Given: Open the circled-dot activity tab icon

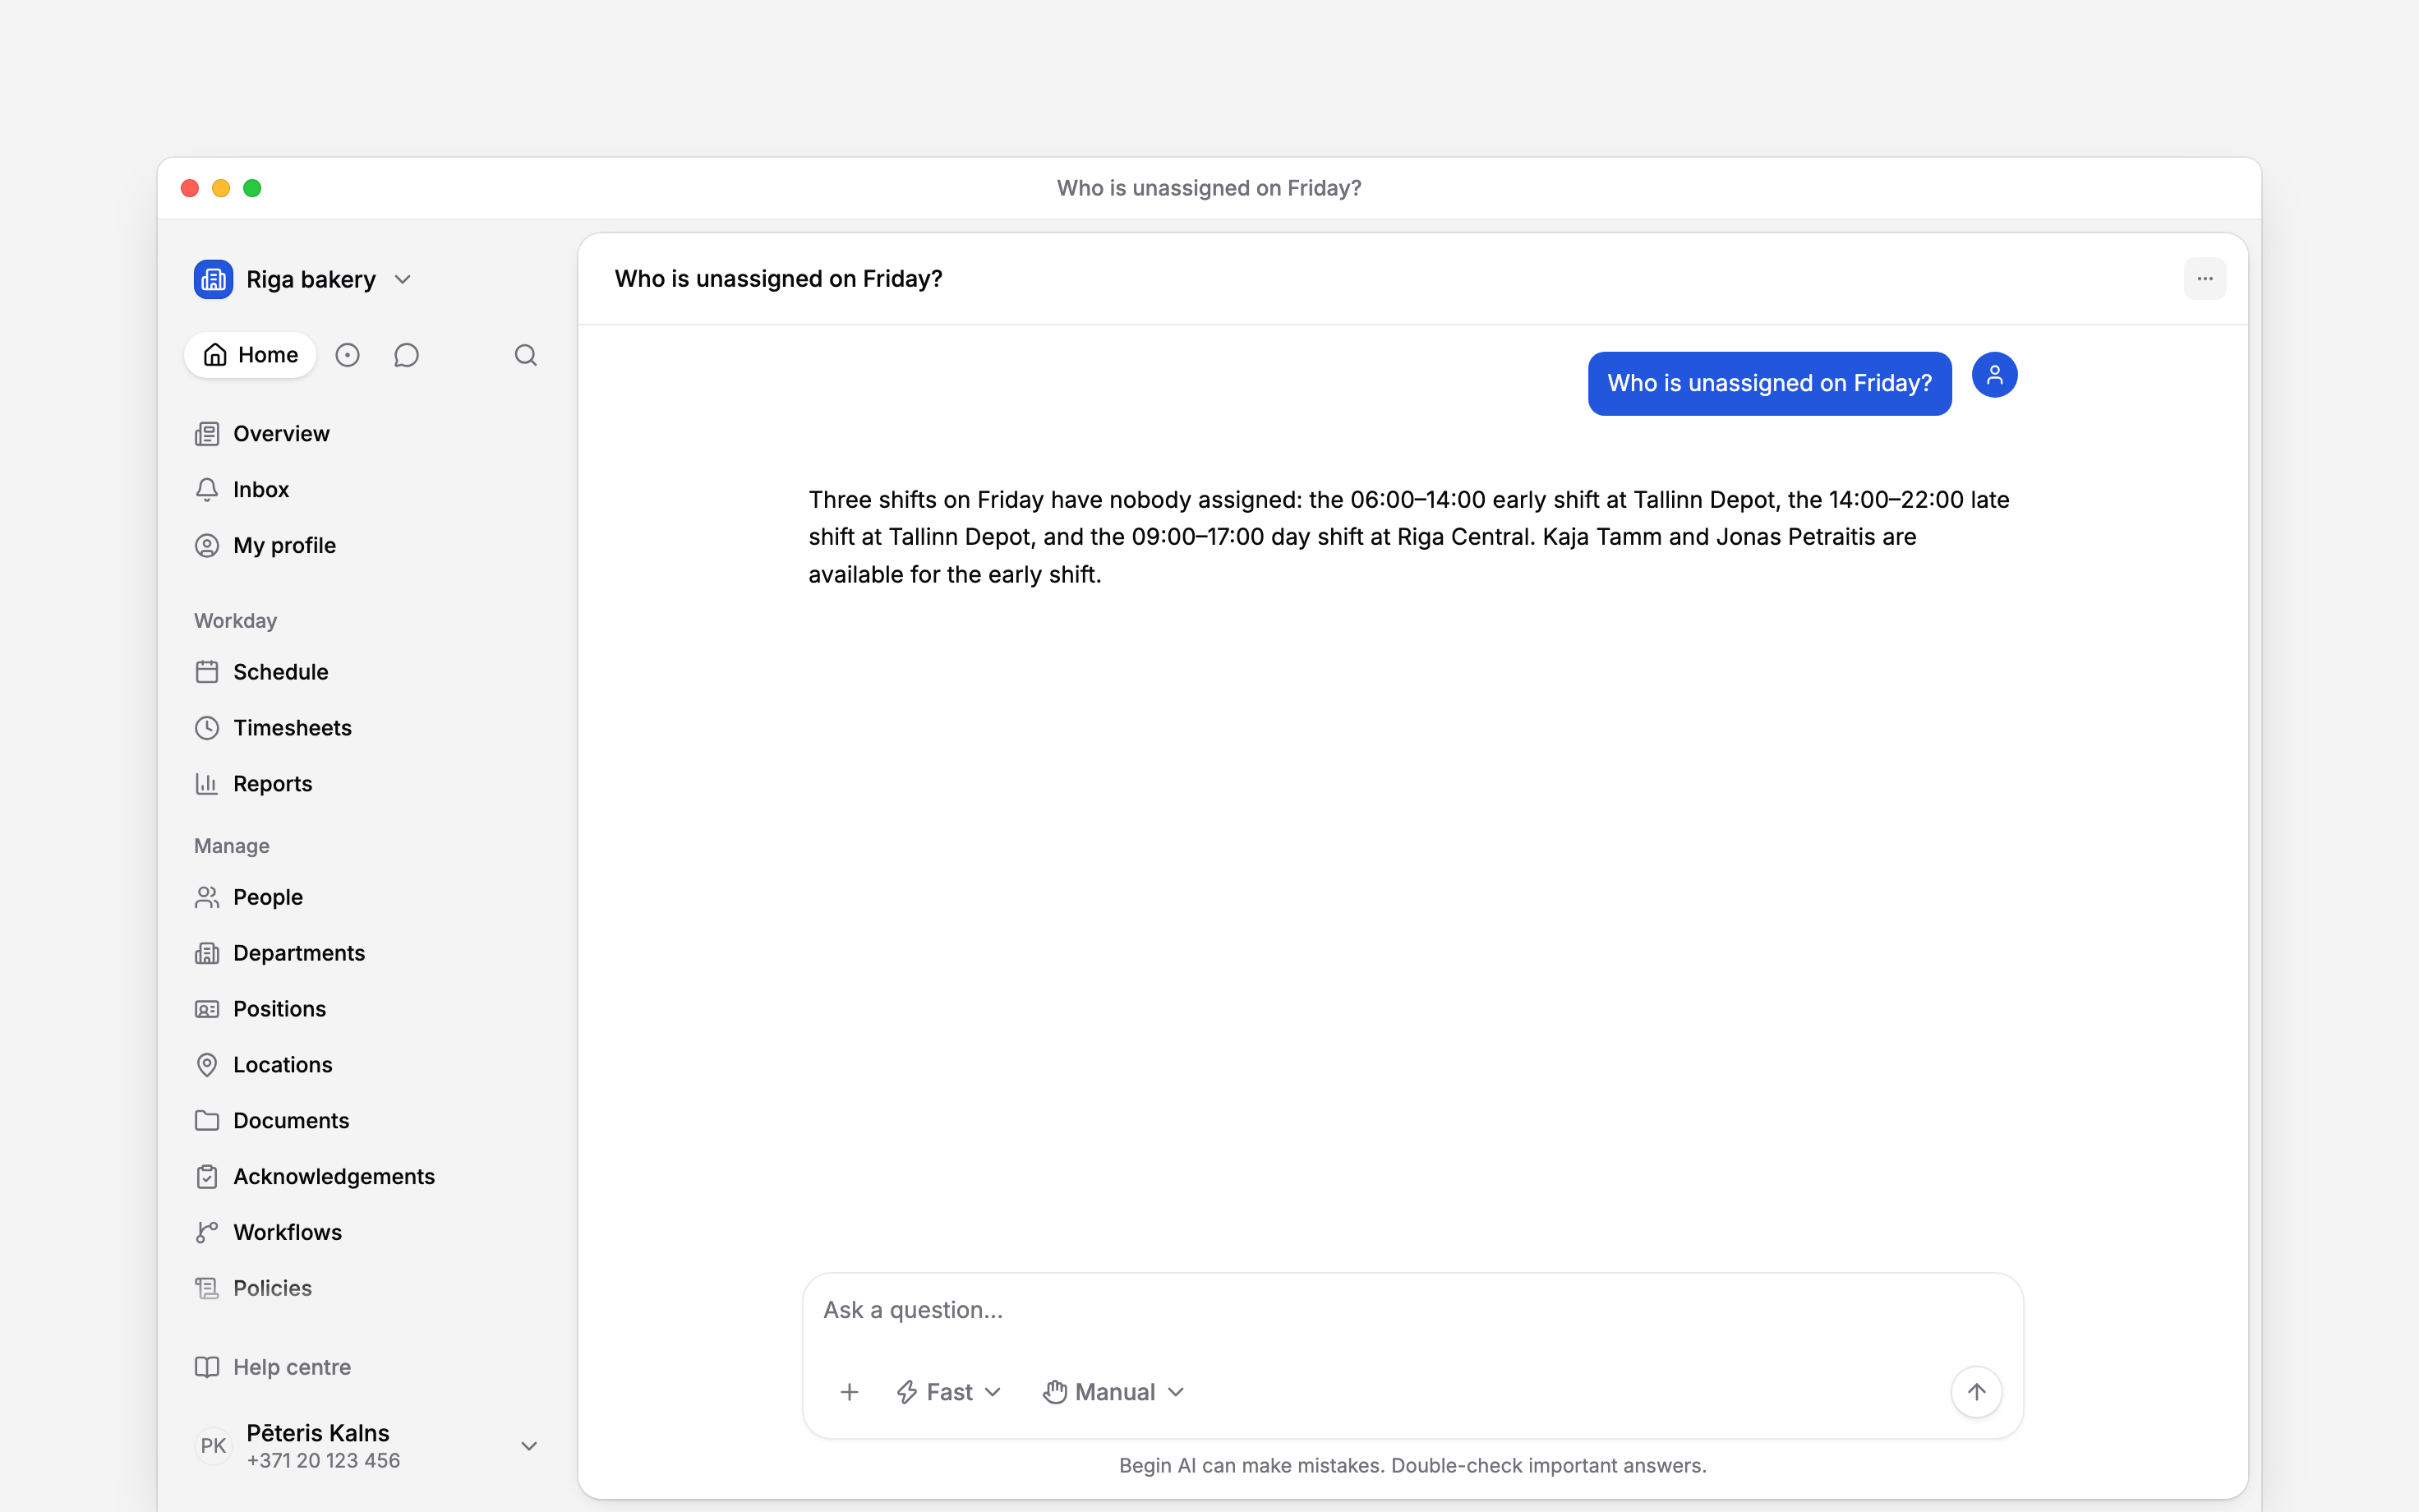Looking at the screenshot, I should click(347, 355).
